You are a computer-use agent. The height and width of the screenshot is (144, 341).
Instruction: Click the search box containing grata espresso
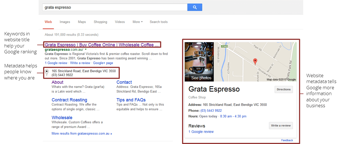[x=115, y=7]
